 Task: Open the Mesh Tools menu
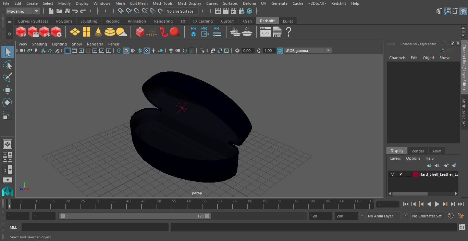(162, 3)
